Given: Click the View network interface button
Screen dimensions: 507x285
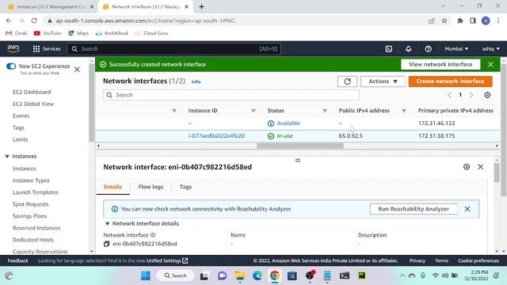Looking at the screenshot, I should click(x=440, y=64).
